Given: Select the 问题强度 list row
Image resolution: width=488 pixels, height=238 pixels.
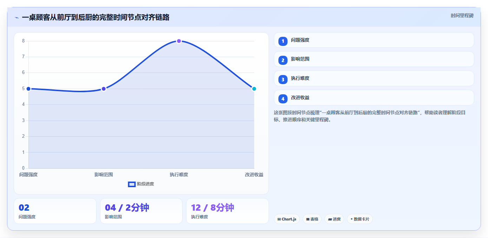Looking at the screenshot, I should [x=374, y=40].
